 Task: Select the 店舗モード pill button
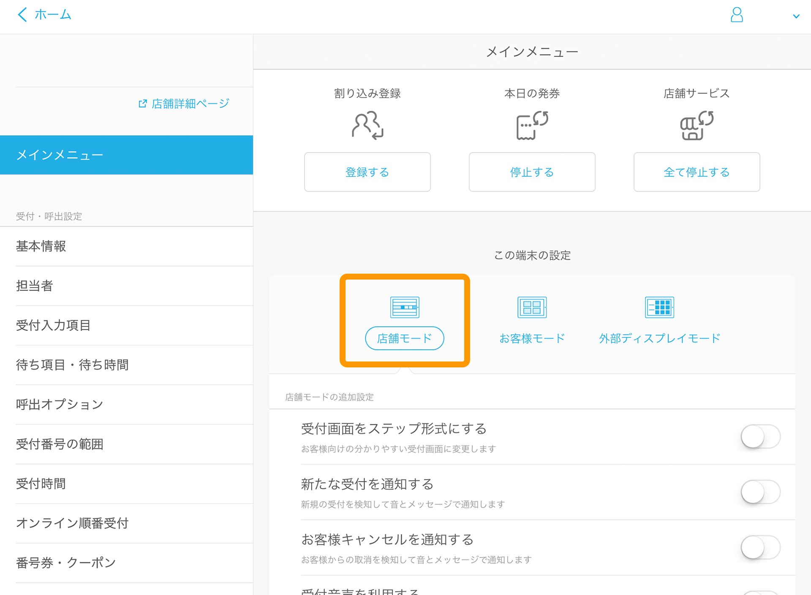point(405,338)
